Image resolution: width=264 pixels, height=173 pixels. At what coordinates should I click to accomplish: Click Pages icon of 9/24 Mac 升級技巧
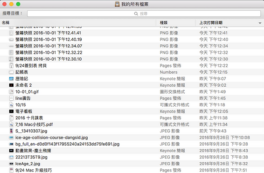coord(11,170)
